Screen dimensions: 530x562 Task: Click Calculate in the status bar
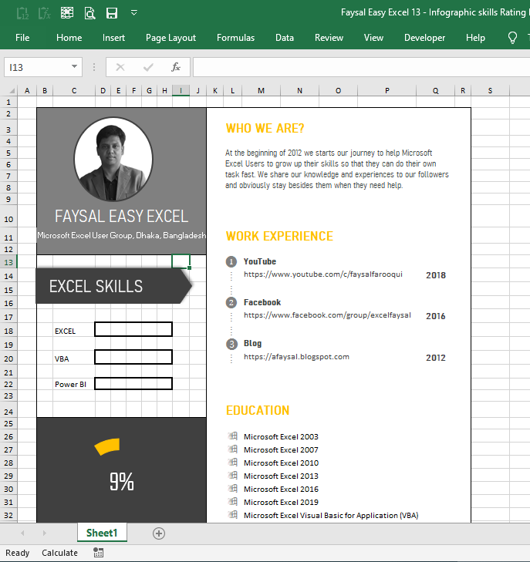(59, 553)
